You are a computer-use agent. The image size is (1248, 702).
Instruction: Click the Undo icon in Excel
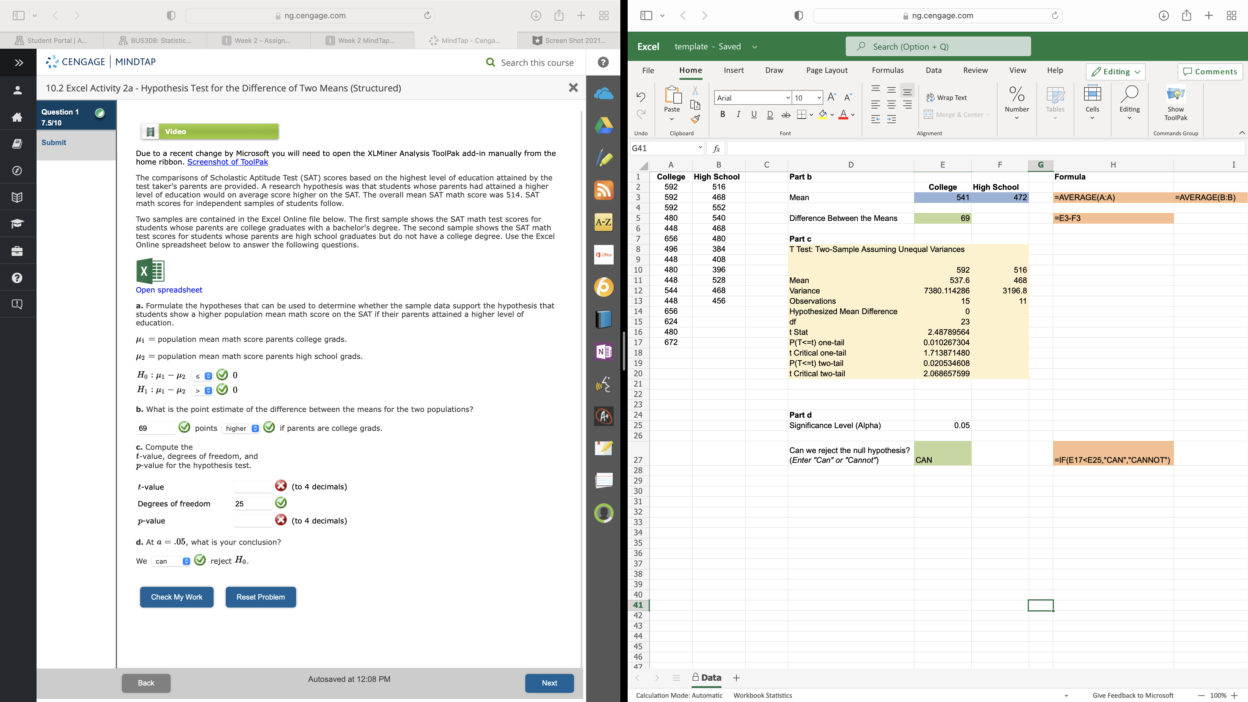[x=640, y=97]
